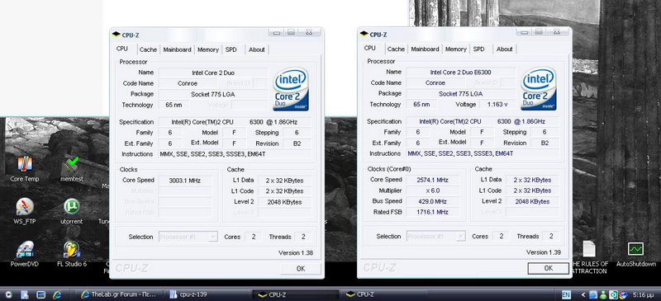Click Instructions field in right CPU-Z window
Screen dimensions: 661x301
click(483, 153)
